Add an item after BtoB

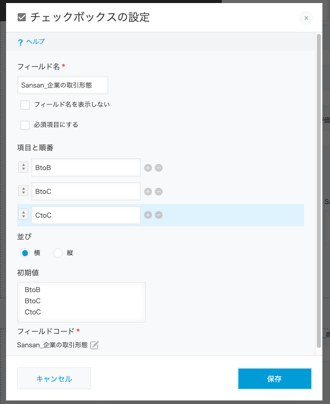[148, 168]
